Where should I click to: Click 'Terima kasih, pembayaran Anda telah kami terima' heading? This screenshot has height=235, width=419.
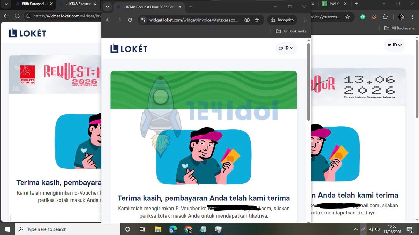point(204,198)
